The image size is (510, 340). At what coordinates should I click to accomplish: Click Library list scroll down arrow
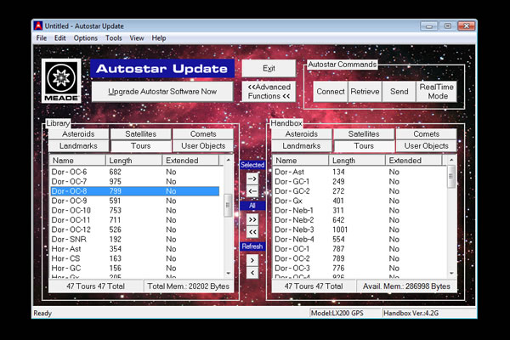pos(228,274)
